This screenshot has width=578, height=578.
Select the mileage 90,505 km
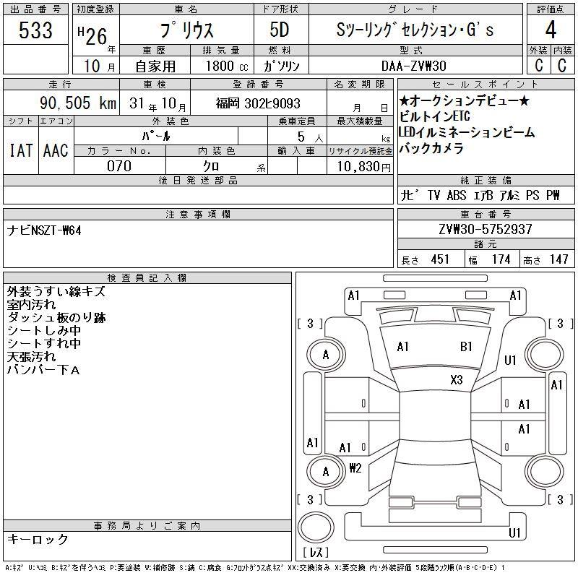[78, 103]
